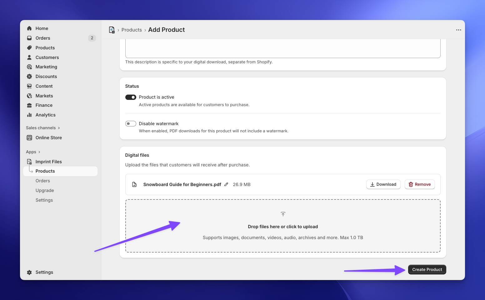Open the ellipsis options menu
485x300 pixels.
coord(458,29)
